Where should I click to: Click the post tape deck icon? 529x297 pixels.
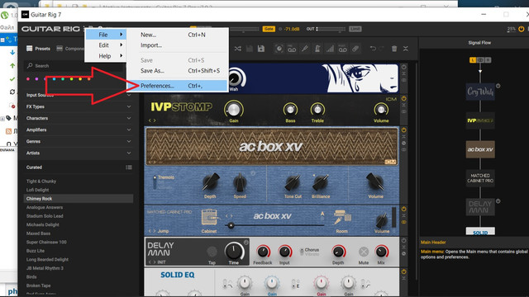pyautogui.click(x=342, y=49)
